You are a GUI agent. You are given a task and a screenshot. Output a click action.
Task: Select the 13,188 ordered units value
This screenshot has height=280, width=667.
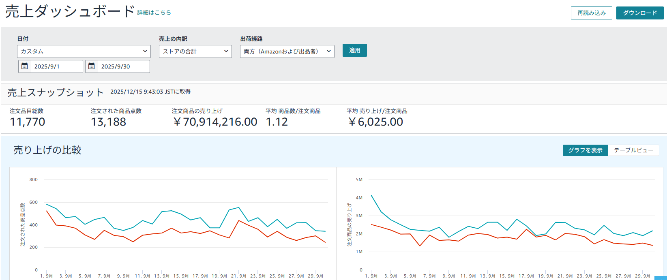(108, 122)
